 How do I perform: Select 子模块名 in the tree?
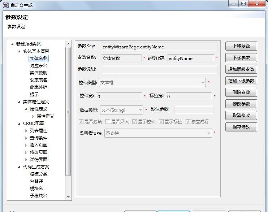39,196
